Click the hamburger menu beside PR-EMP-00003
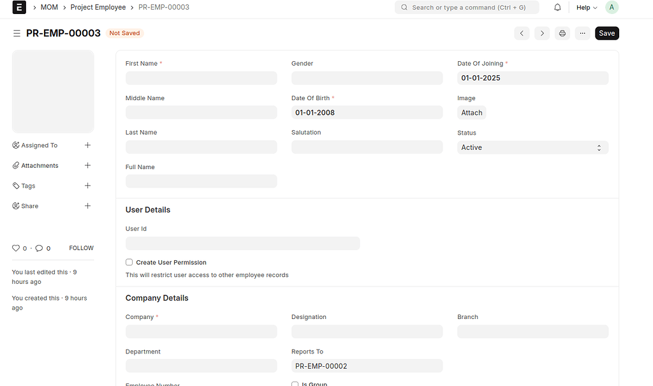Image resolution: width=653 pixels, height=386 pixels. (x=17, y=33)
